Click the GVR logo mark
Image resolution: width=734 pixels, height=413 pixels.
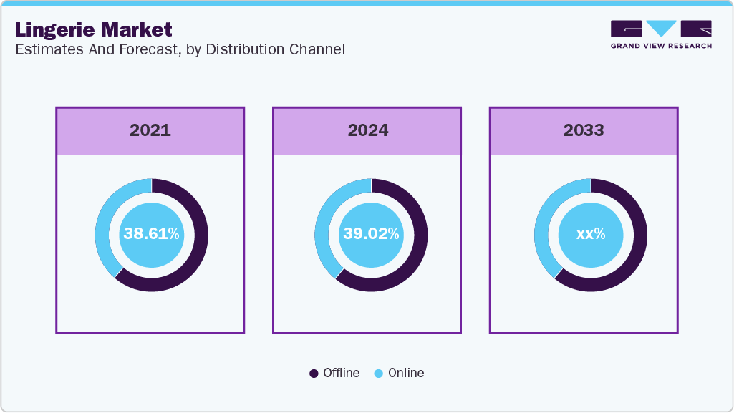click(660, 29)
